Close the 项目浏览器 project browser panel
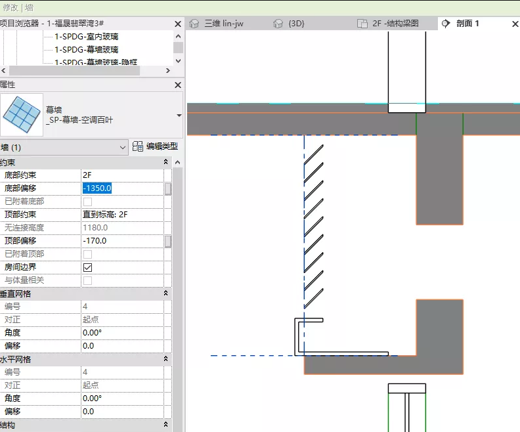520x432 pixels. pyautogui.click(x=178, y=24)
